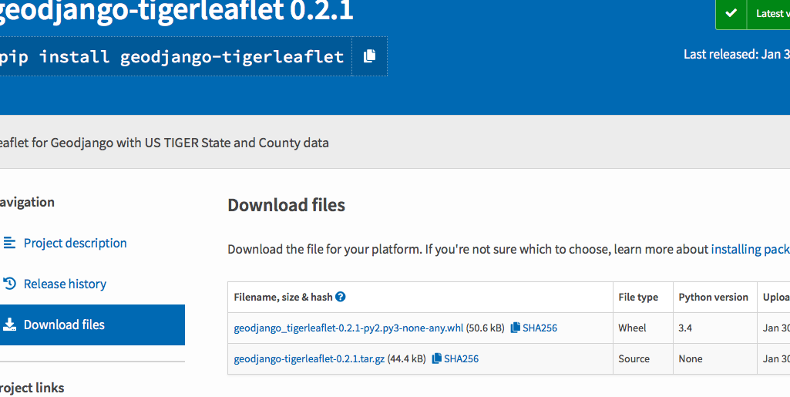Screen dimensions: 790x397
Task: Click the Python version column header
Action: click(x=714, y=298)
